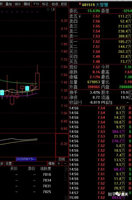132x200 pixels.
Task: Open the 日线 period selector
Action: pos(62,159)
